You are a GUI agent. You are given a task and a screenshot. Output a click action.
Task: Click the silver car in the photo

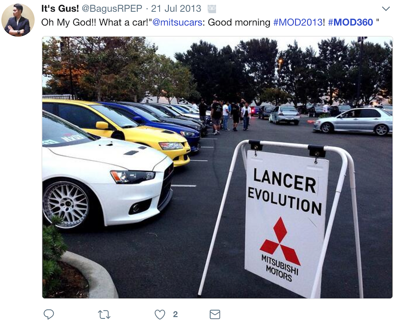pos(353,121)
